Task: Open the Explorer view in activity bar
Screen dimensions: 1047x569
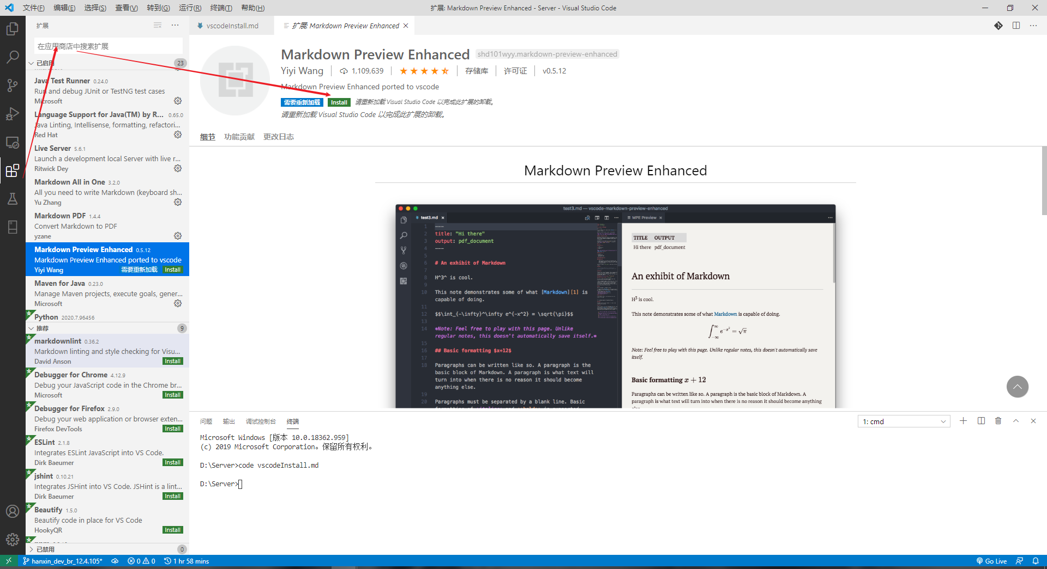Action: coord(12,28)
